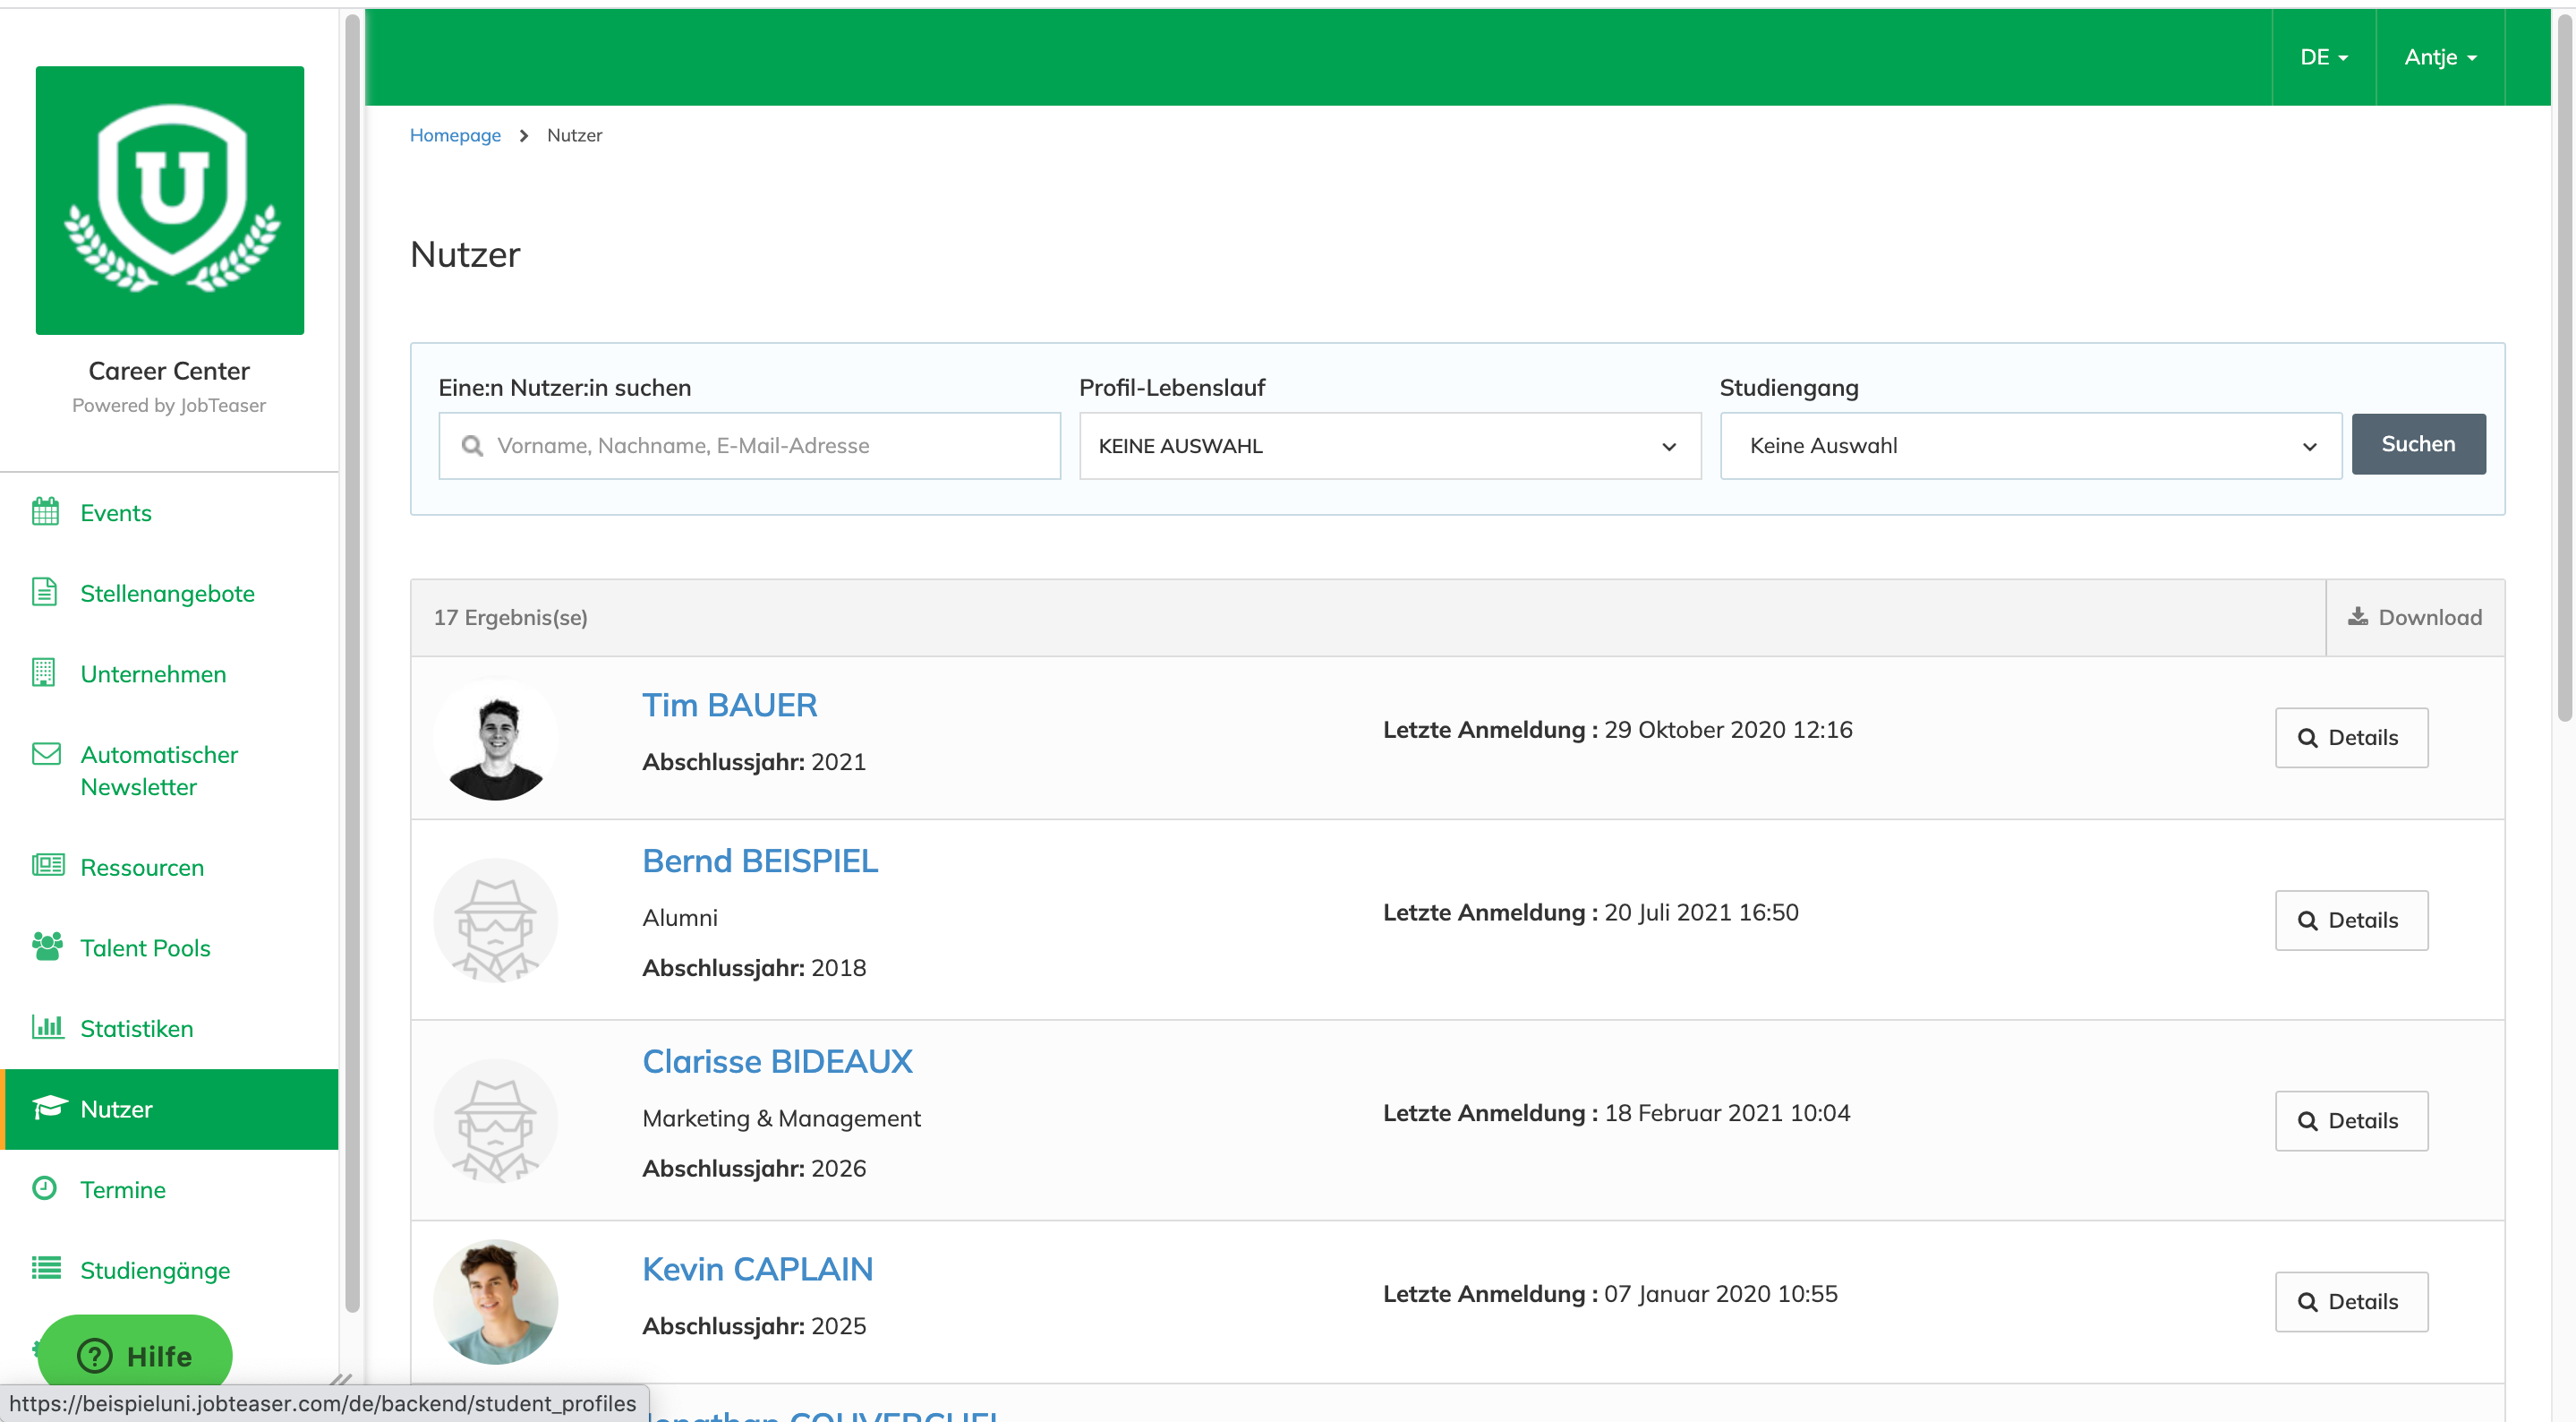
Task: Open Events via the calendar icon
Action: coord(45,511)
